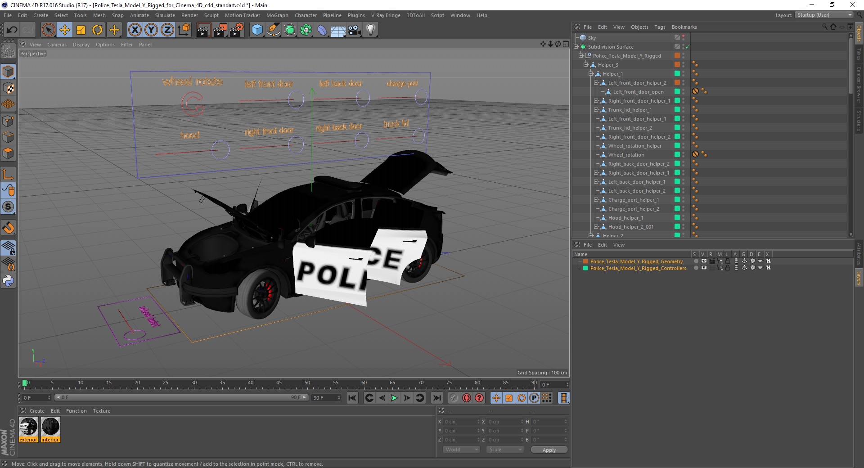Click the X position input field
The height and width of the screenshot is (468, 864).
coord(462,422)
